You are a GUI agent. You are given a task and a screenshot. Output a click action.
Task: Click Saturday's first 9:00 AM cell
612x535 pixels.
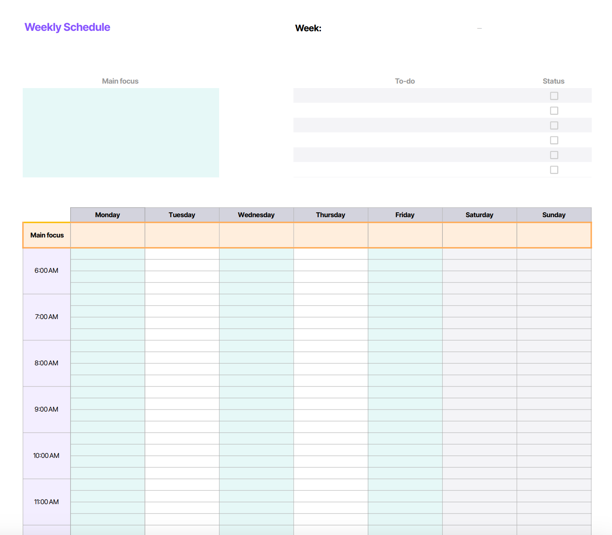tap(479, 392)
